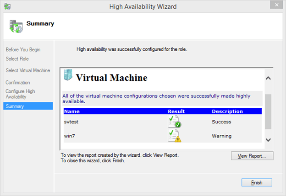
Task: Click the Virtual Machine server icon
Action: click(x=68, y=76)
